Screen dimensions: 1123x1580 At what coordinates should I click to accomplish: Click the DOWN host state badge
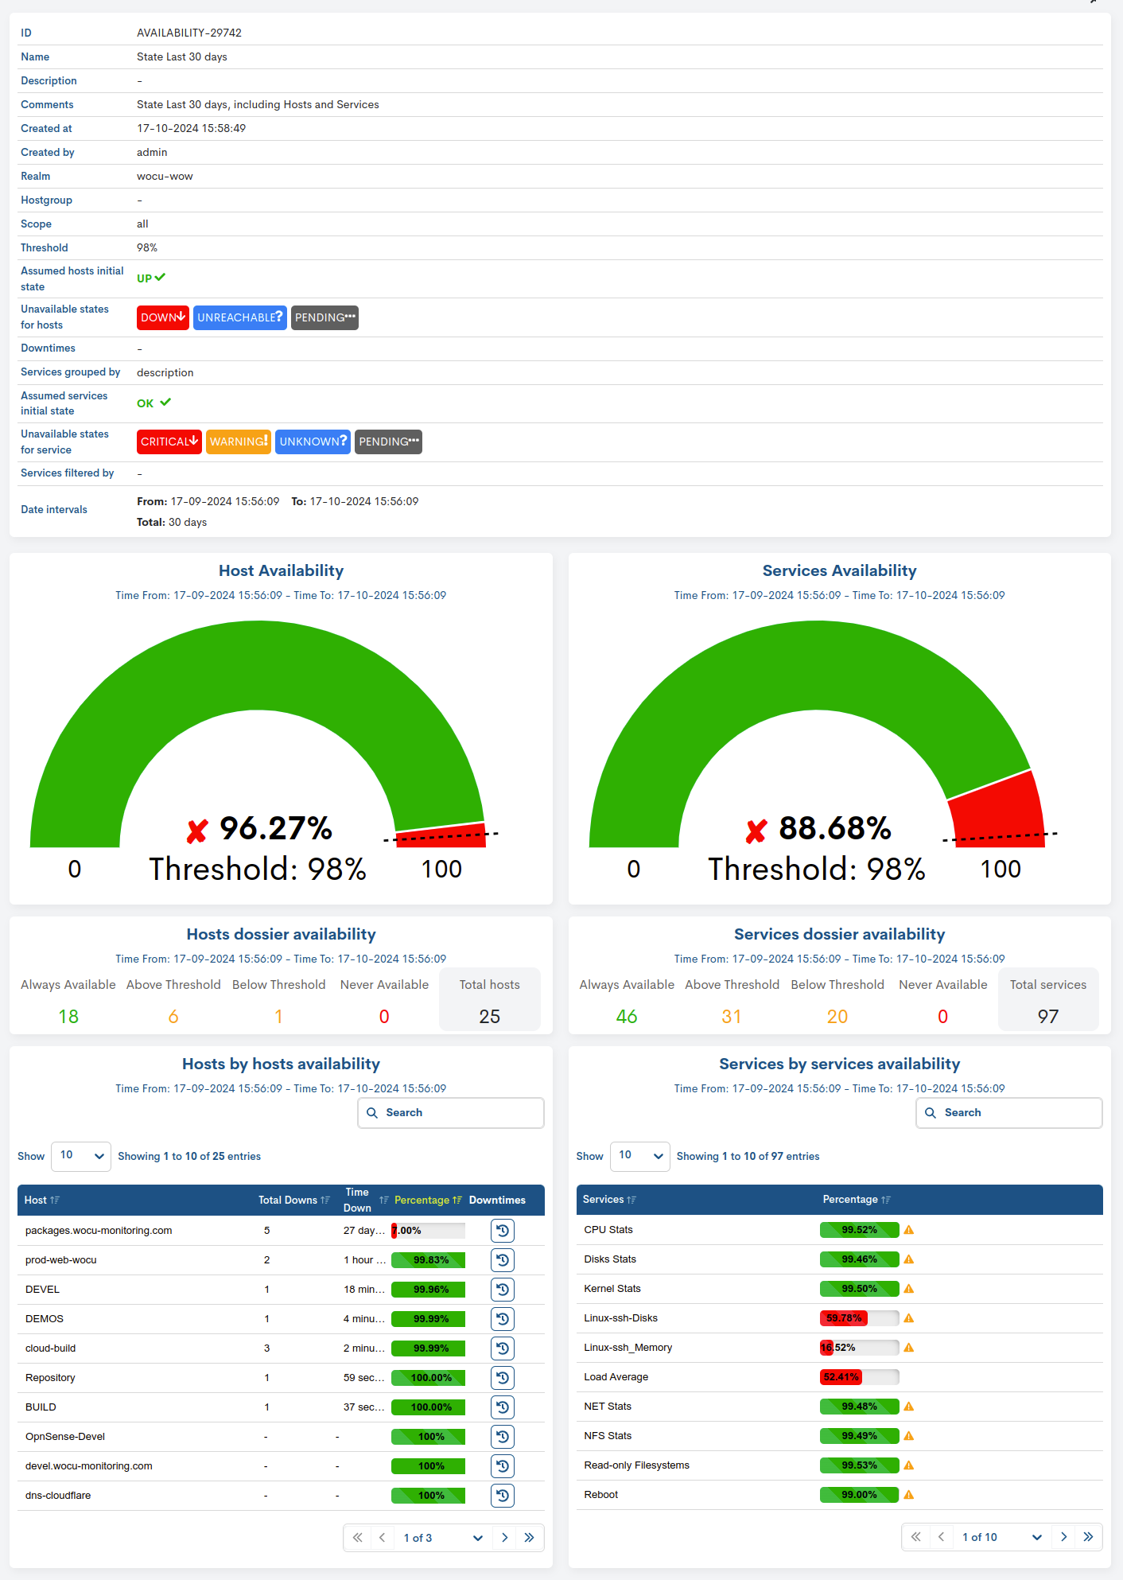[x=163, y=317]
